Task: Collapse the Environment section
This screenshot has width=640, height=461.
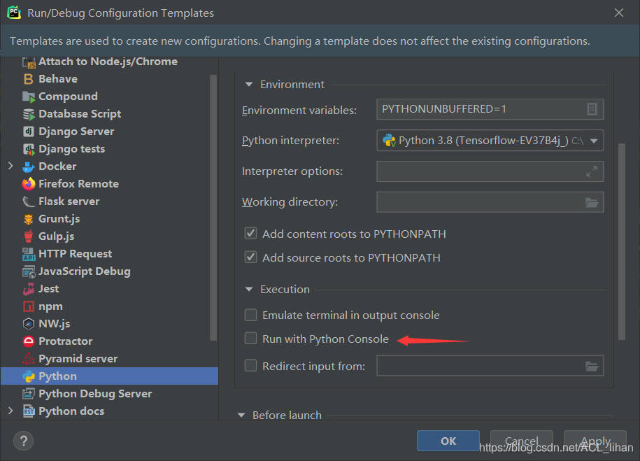Action: tap(248, 85)
